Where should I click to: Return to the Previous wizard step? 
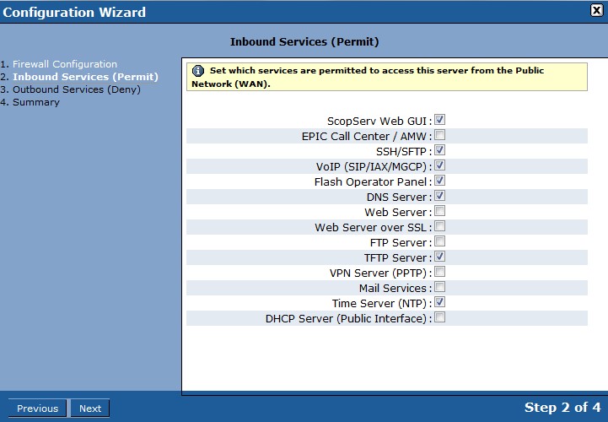point(37,408)
